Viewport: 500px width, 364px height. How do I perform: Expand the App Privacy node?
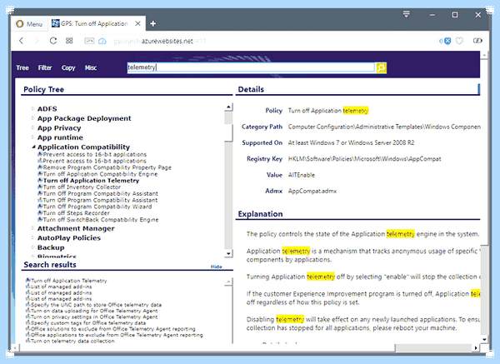coord(32,127)
